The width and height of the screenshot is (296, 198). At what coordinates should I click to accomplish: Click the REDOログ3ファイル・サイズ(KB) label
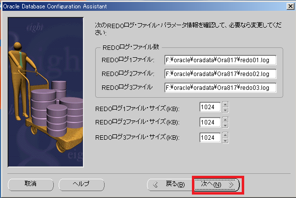point(137,137)
